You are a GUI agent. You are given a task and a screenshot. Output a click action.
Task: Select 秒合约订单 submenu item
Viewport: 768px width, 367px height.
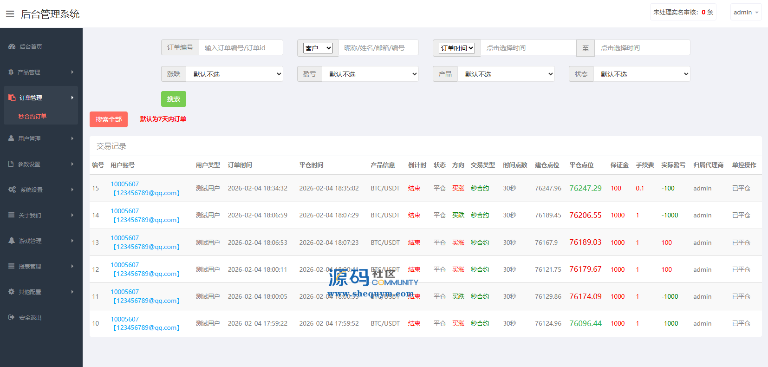33,116
